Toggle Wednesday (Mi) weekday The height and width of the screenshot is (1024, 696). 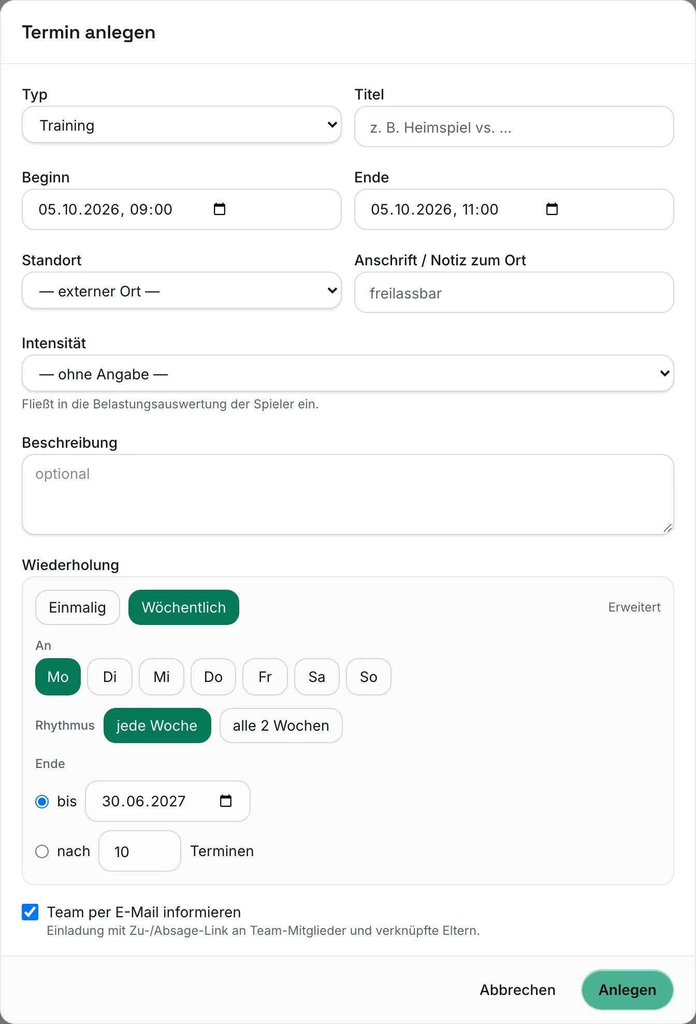(x=162, y=677)
